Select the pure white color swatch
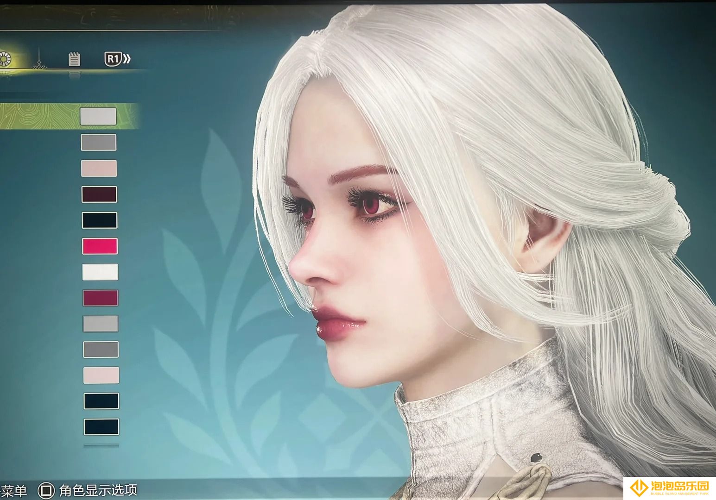The width and height of the screenshot is (716, 500). (100, 272)
